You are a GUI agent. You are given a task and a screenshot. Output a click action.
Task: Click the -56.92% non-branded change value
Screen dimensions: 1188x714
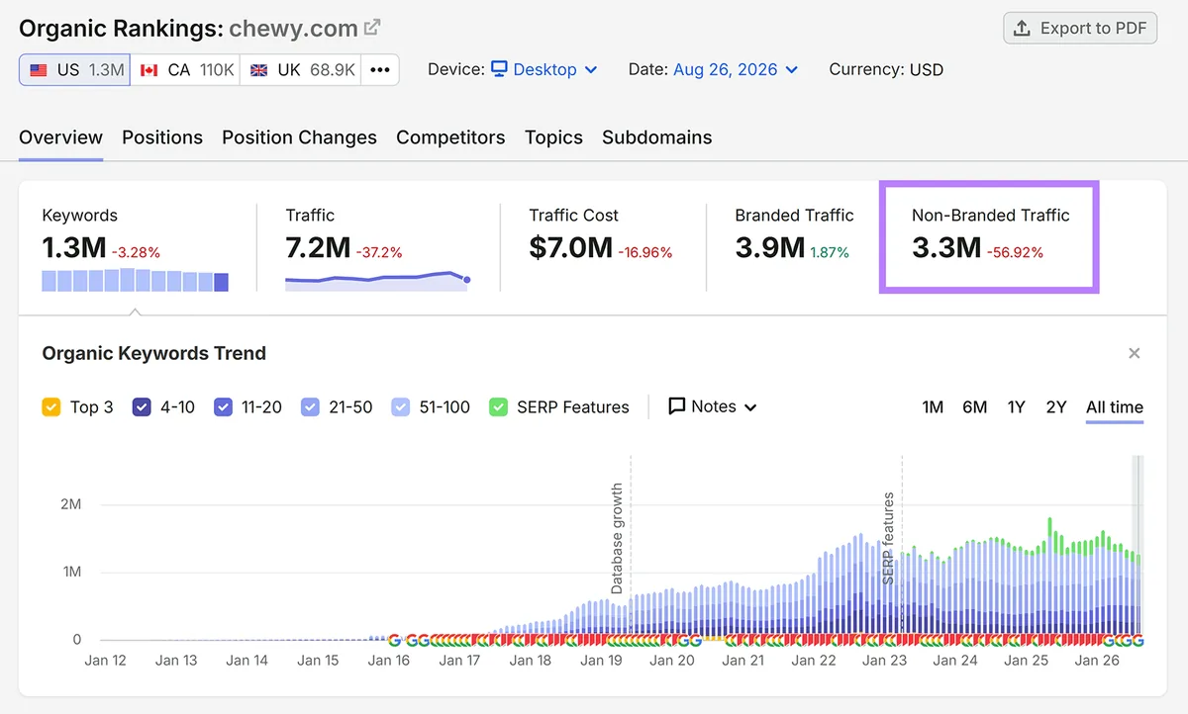tap(1015, 252)
